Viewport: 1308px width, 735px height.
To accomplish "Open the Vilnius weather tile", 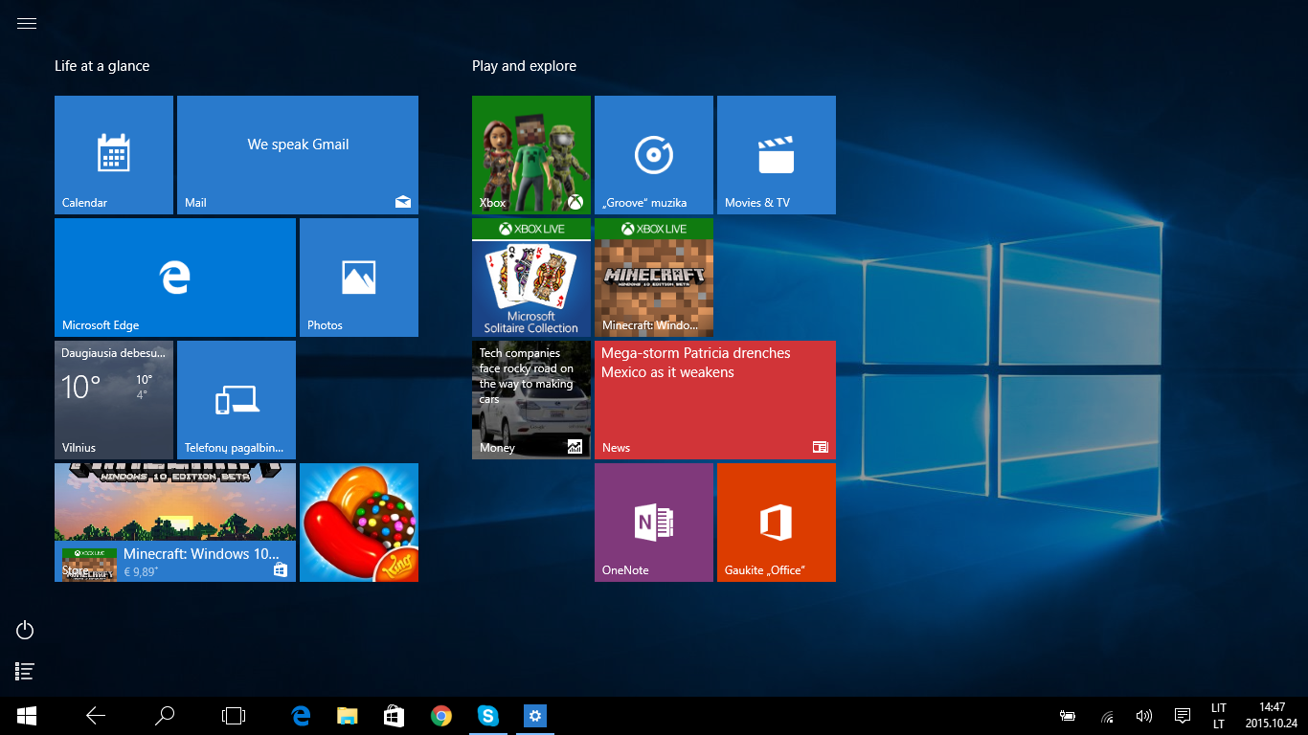I will click(114, 400).
